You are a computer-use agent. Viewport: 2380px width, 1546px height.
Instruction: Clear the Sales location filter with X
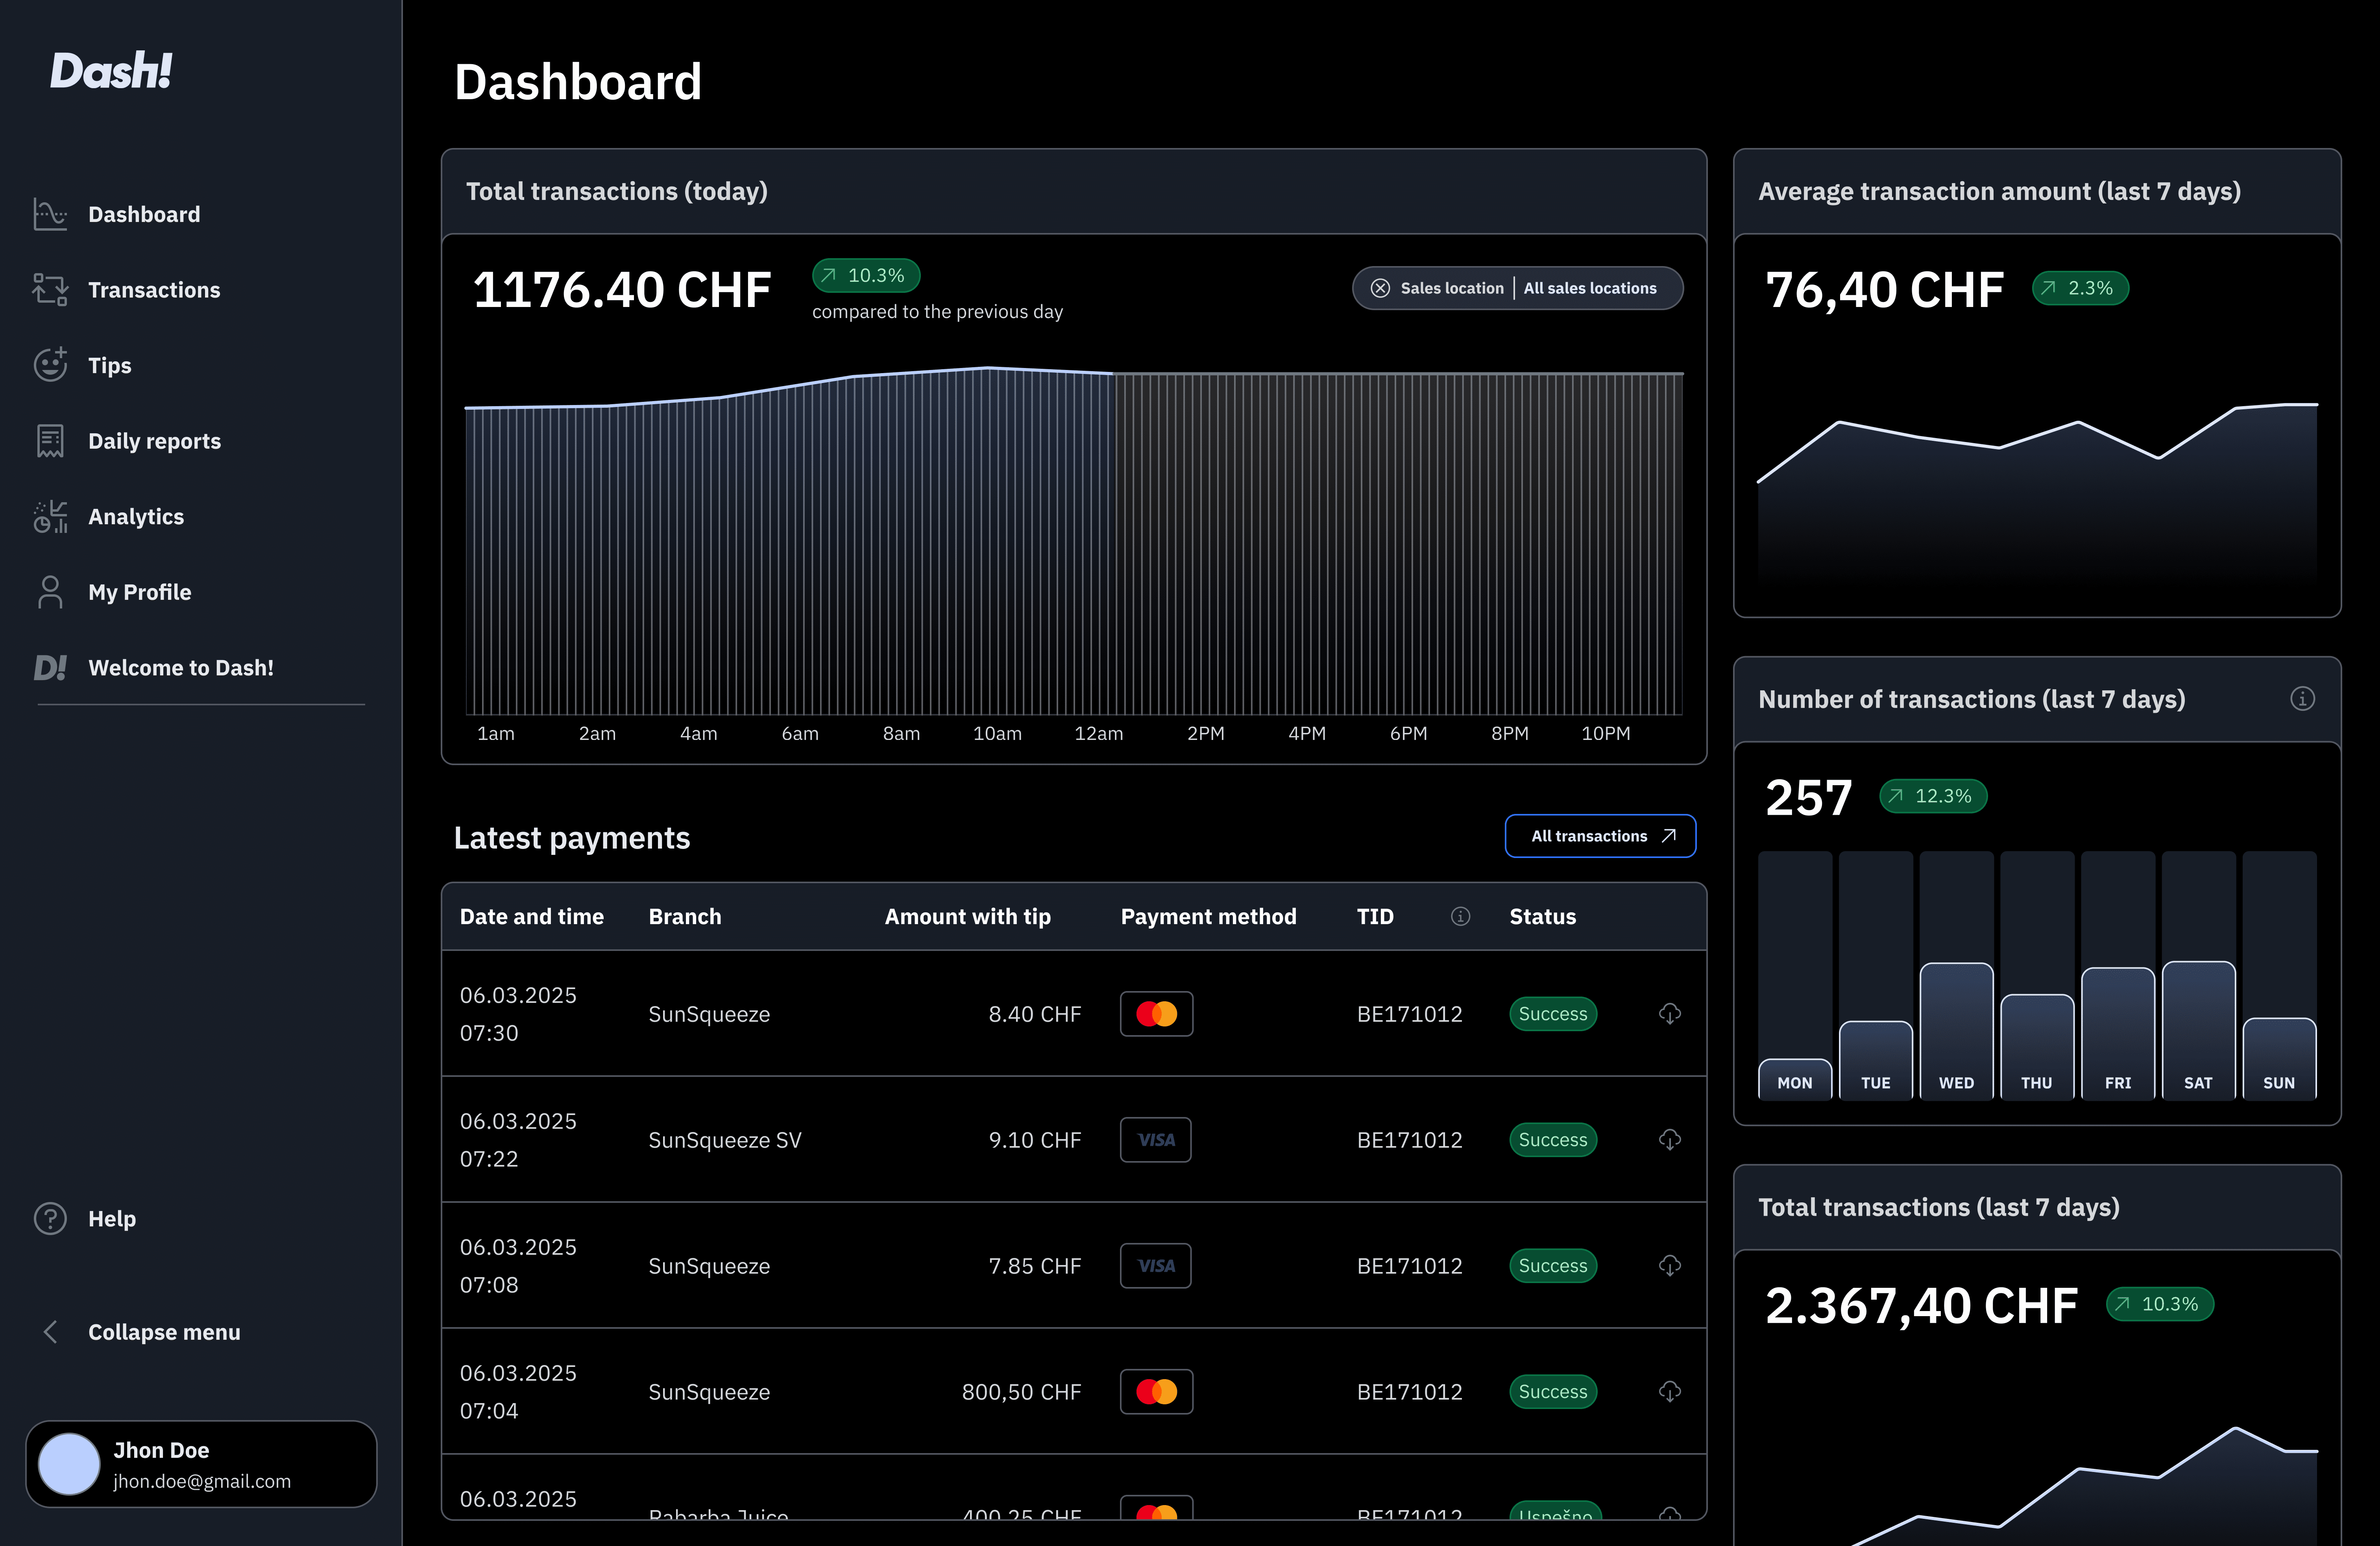[1380, 288]
